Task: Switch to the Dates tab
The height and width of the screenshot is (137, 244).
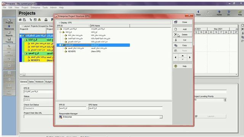Action: pos(31,82)
